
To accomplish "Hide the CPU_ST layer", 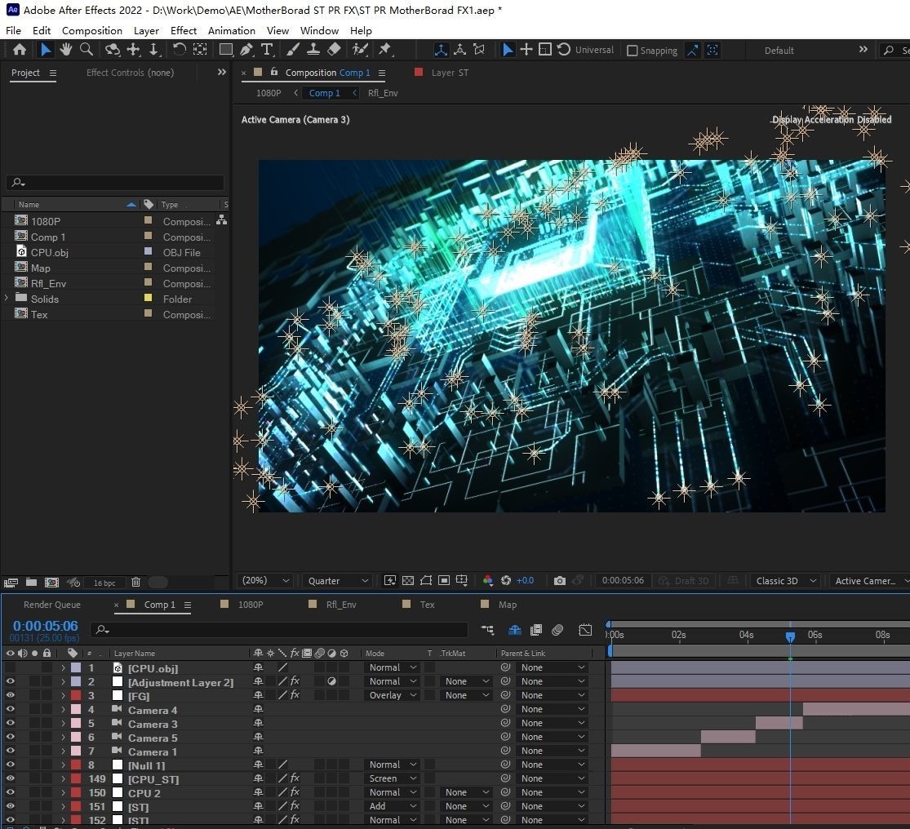I will (10, 778).
